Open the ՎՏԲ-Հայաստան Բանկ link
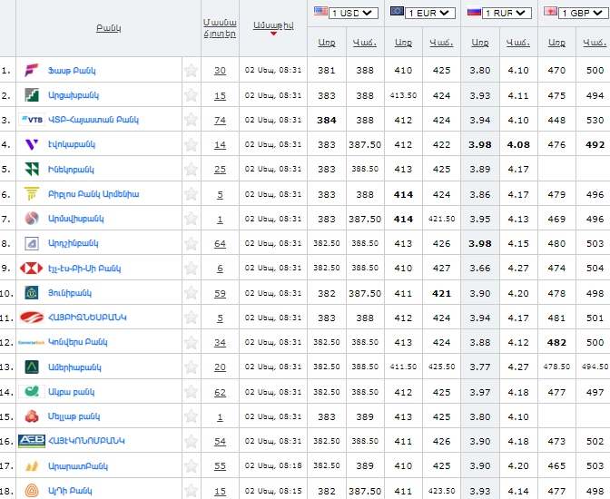610x499 pixels. (93, 120)
